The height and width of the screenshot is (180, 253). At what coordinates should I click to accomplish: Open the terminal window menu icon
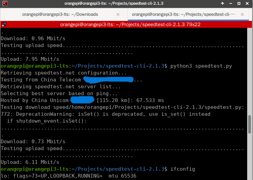5,3
